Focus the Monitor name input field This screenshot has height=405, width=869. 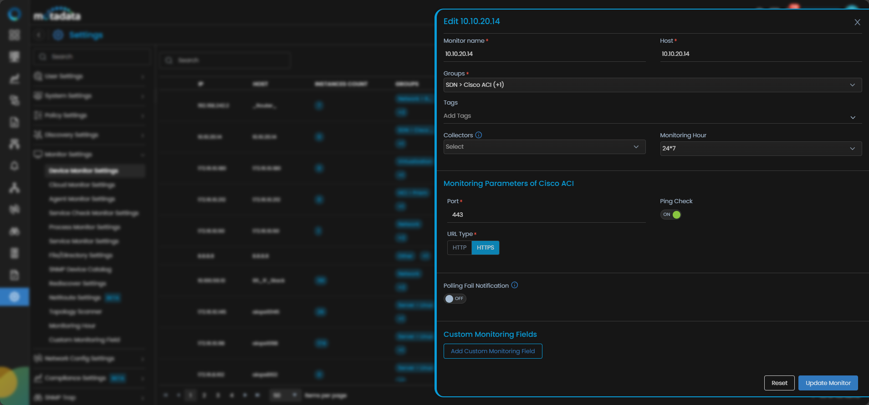pos(544,54)
